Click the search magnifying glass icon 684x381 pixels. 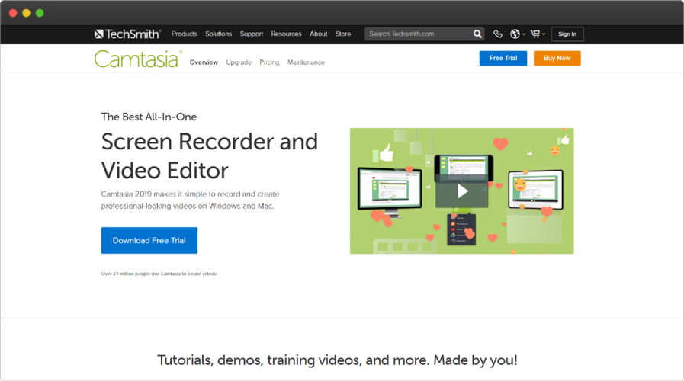tap(477, 34)
